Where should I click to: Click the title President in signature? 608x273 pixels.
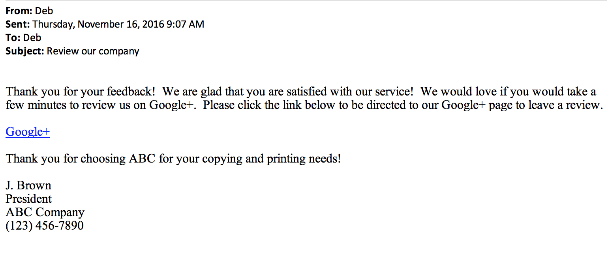pos(29,198)
